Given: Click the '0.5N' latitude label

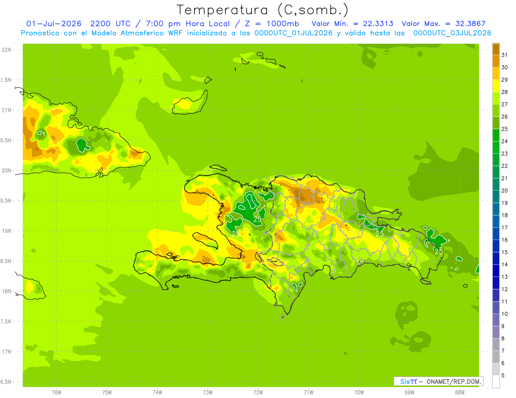Looking at the screenshot, I should [x=6, y=140].
